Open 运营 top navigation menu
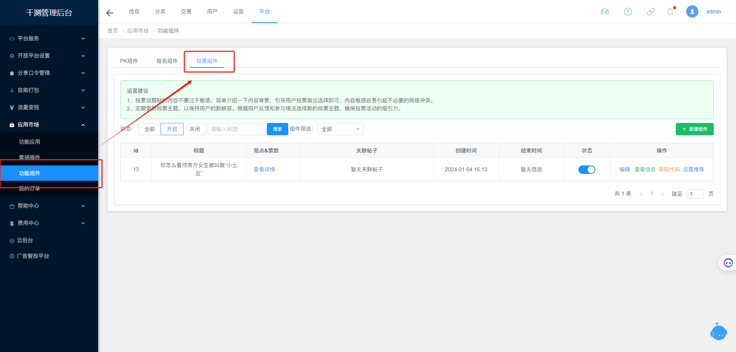The width and height of the screenshot is (736, 352). pos(238,11)
